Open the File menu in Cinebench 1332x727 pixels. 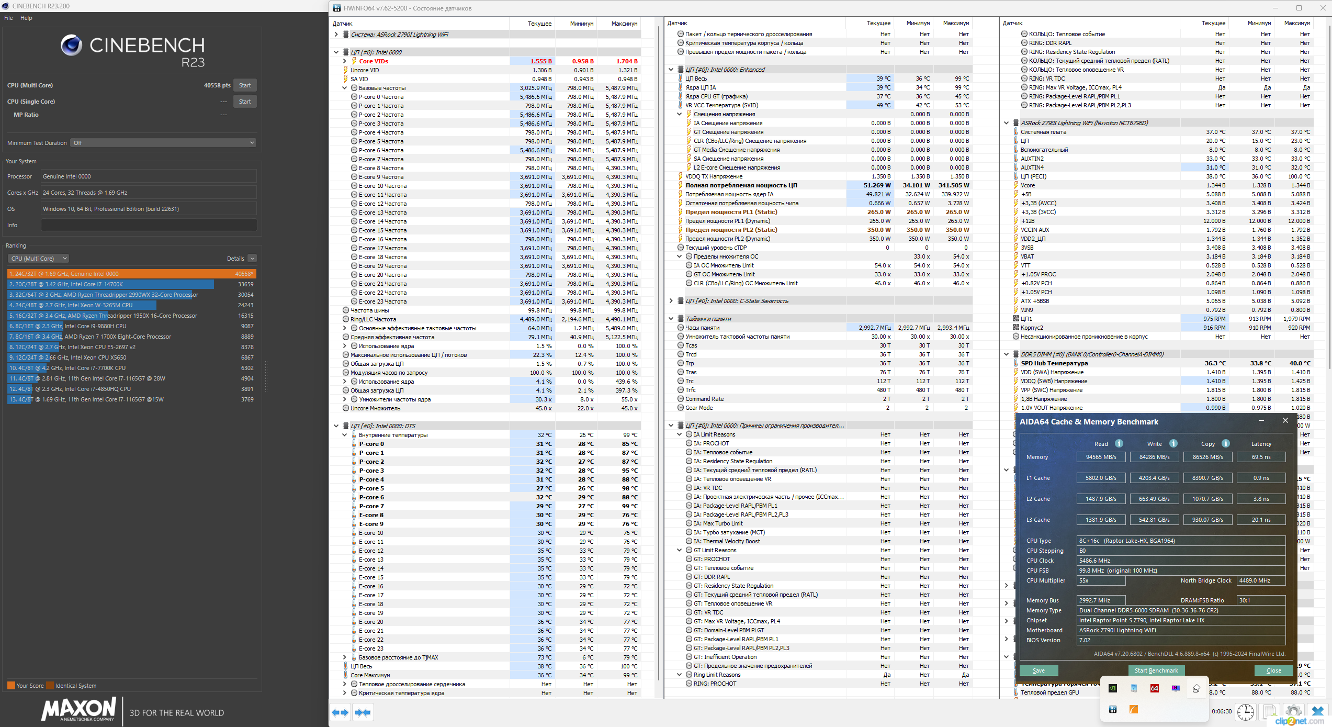click(8, 18)
